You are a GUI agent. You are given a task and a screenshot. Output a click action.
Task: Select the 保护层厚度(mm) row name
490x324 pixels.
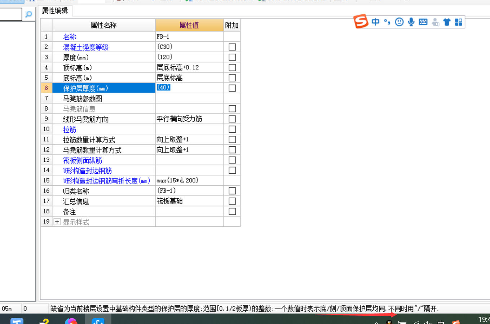(x=104, y=88)
